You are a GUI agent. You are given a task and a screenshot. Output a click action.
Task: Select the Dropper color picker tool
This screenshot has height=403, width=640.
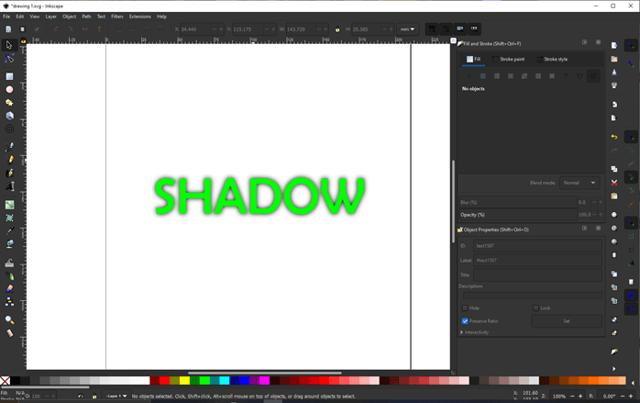(x=9, y=231)
